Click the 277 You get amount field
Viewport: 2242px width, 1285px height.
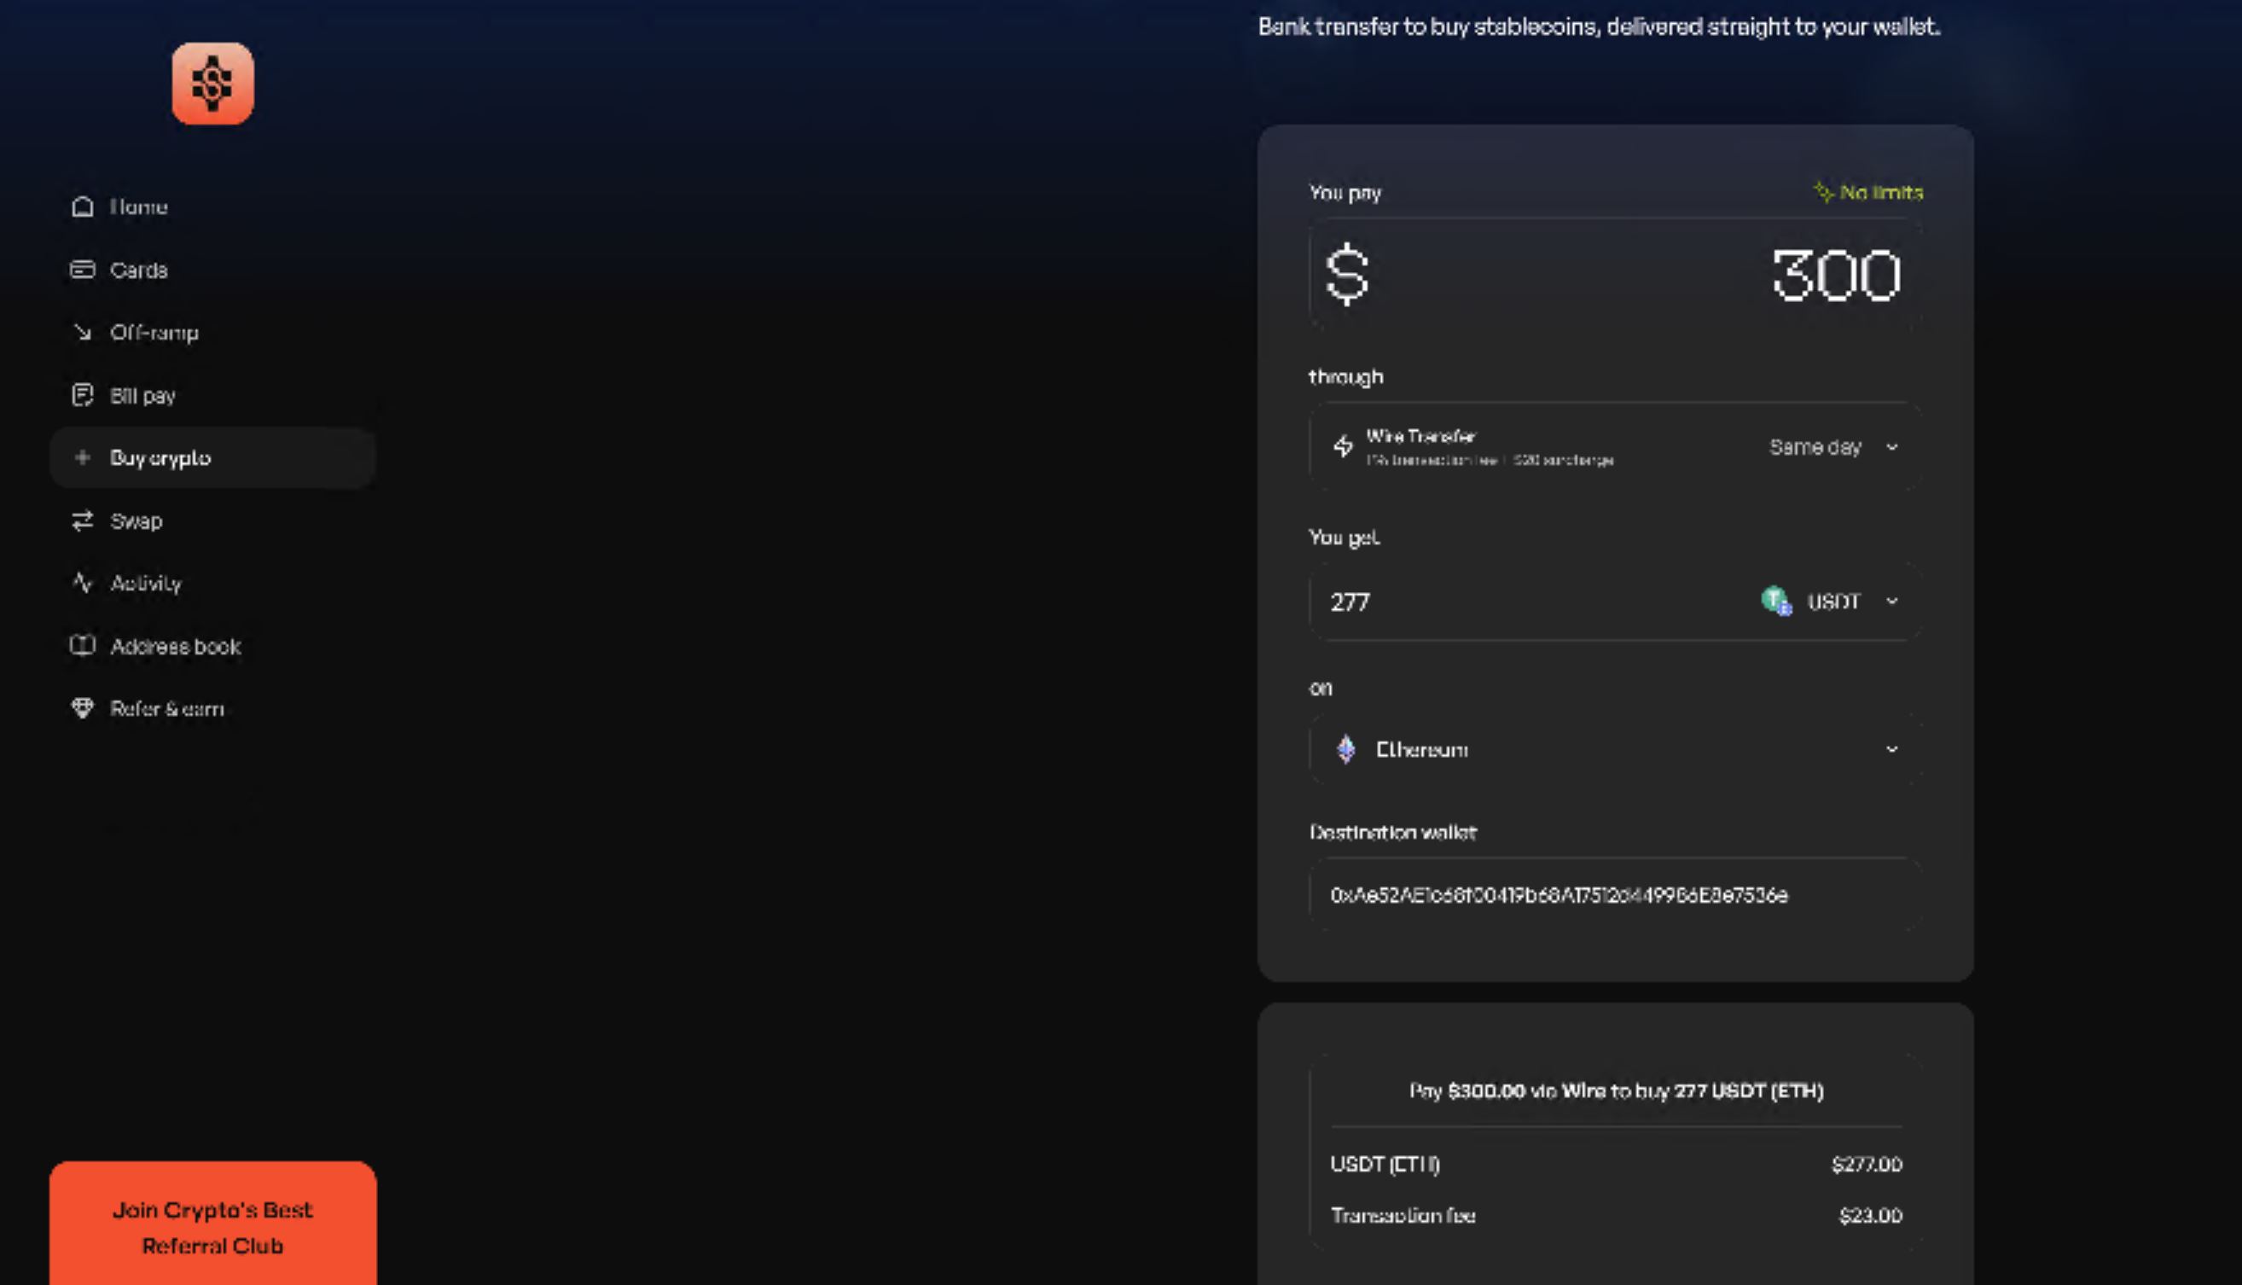1500,602
